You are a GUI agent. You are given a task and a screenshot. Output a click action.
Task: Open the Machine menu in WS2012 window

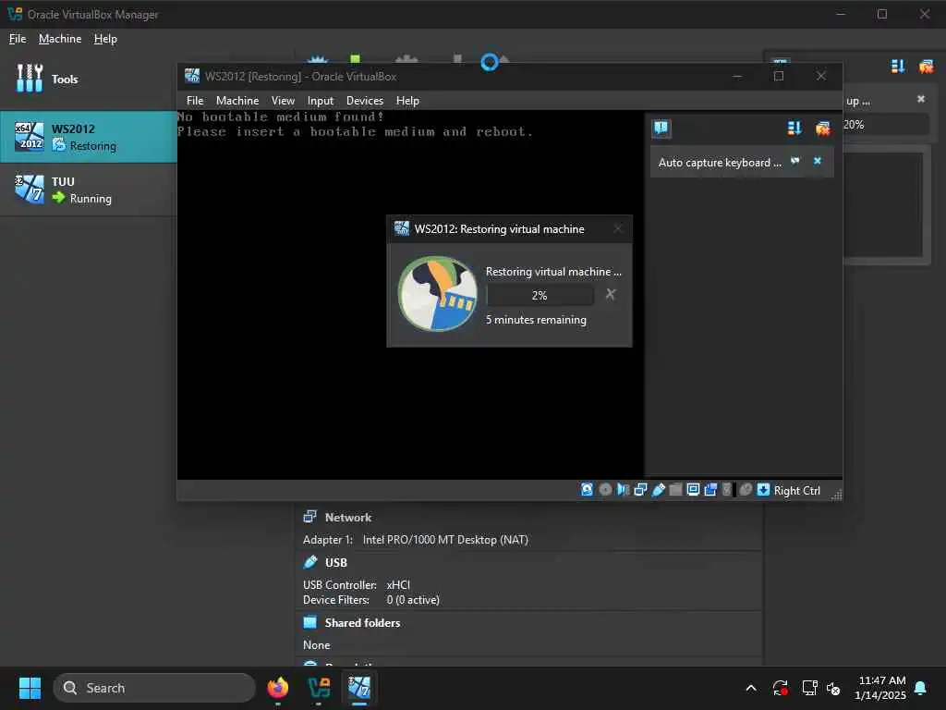[237, 101]
